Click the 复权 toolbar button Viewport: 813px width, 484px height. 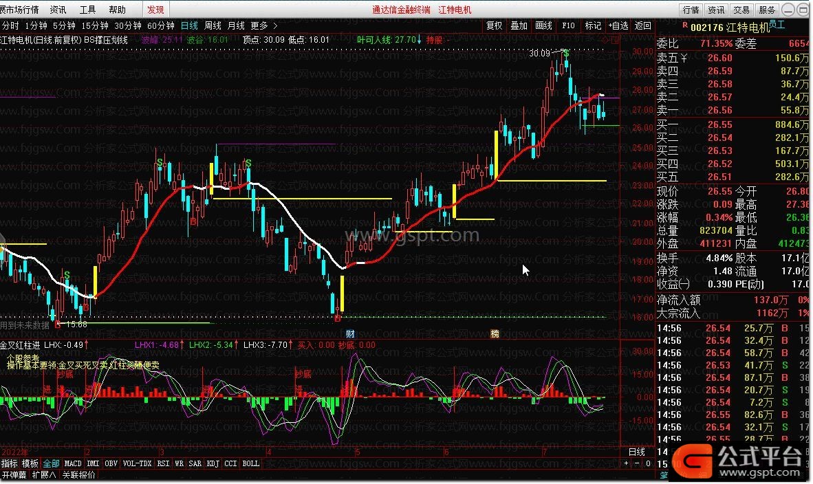pos(494,25)
